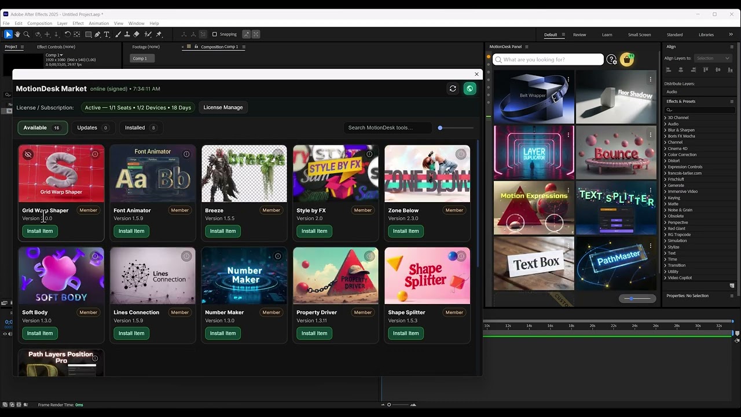Click License Manage button

click(x=223, y=107)
